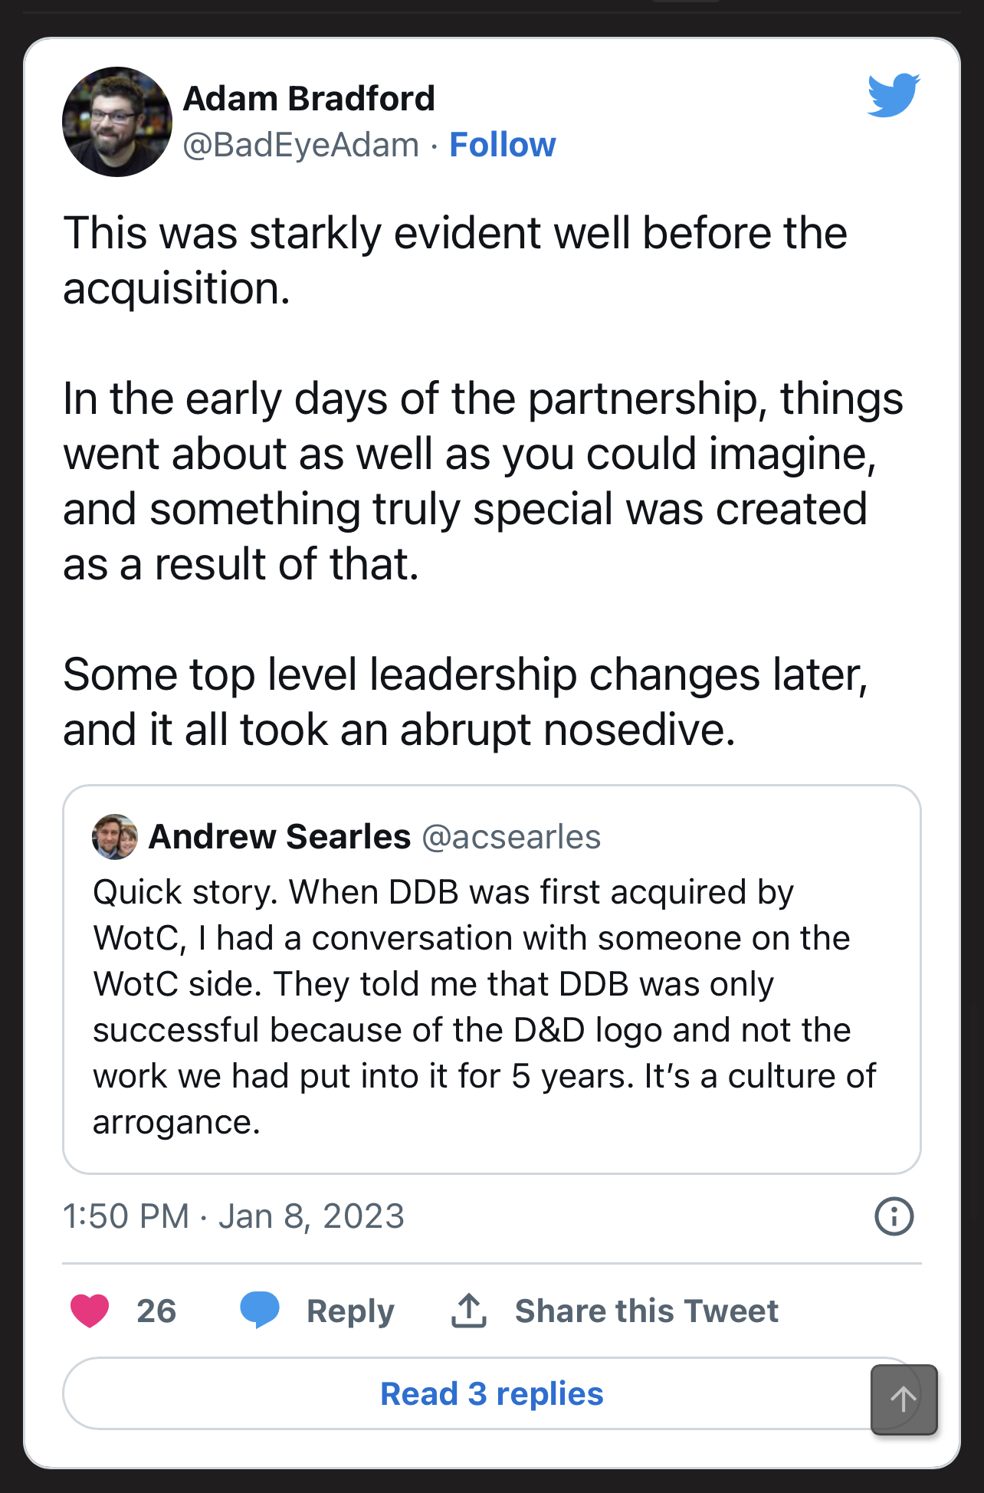Like the tweet with heart icon

(x=90, y=1311)
